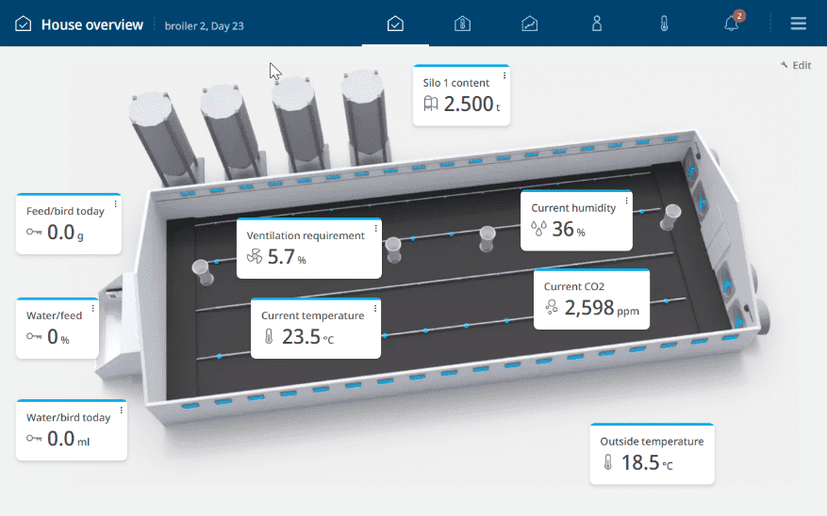Click House overview logo icon
Image resolution: width=827 pixels, height=516 pixels.
click(x=23, y=24)
